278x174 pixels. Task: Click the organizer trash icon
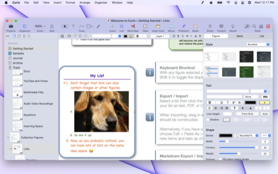click(x=24, y=36)
